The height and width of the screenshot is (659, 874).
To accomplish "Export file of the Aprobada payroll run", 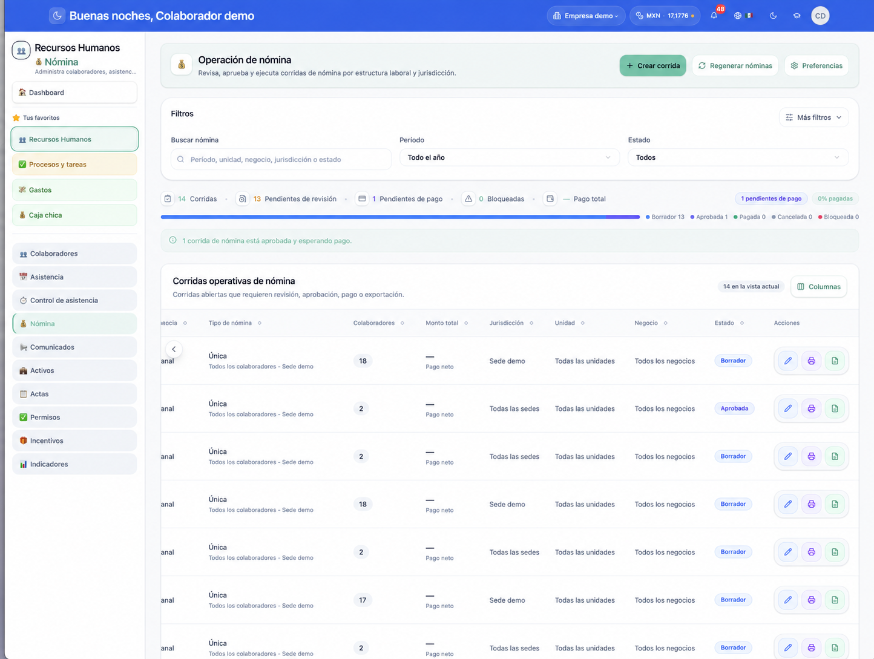I will (x=835, y=408).
